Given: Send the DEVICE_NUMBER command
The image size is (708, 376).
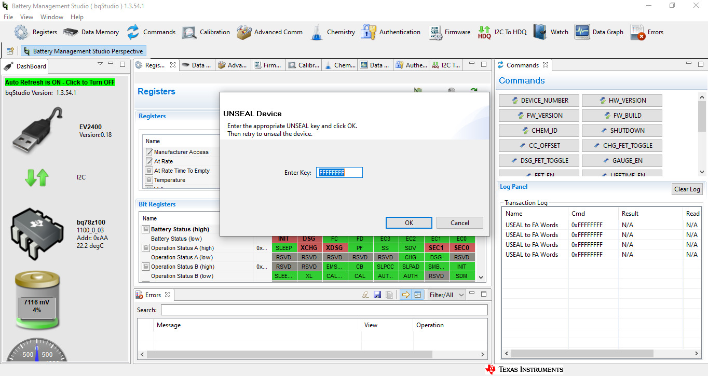Looking at the screenshot, I should click(x=539, y=101).
